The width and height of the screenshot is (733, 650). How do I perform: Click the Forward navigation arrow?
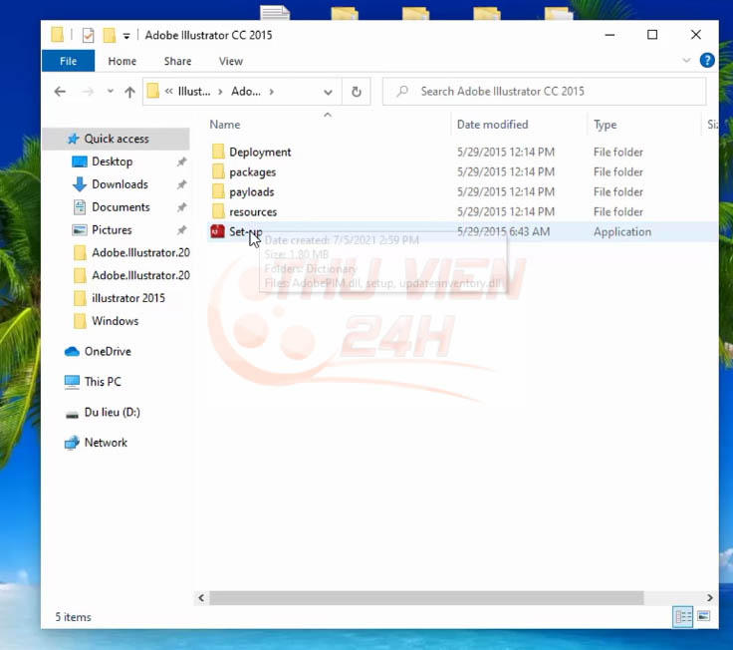(88, 92)
